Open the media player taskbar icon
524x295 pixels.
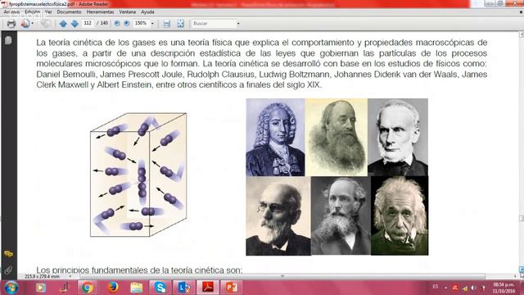(x=41, y=288)
